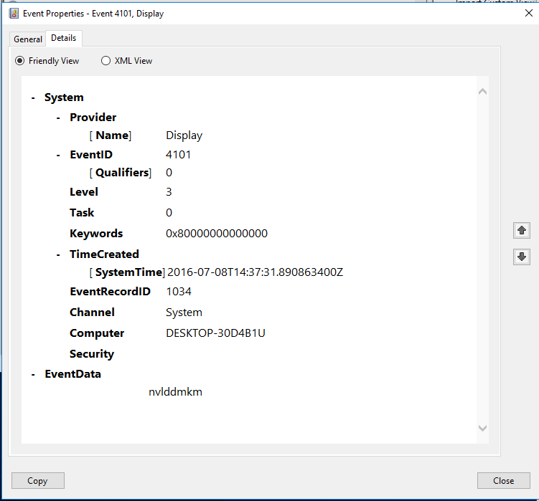This screenshot has height=501, width=539.
Task: Select Level value 3
Action: click(x=169, y=191)
